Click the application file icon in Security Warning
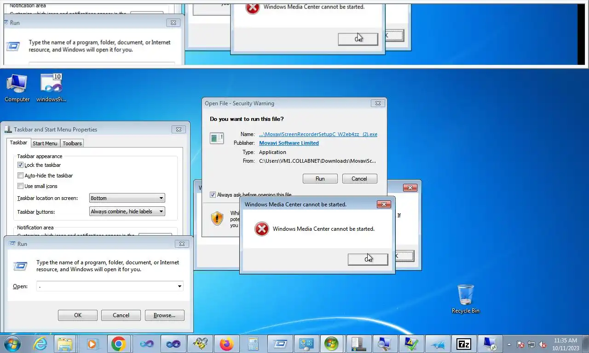589x353 pixels. click(x=217, y=138)
